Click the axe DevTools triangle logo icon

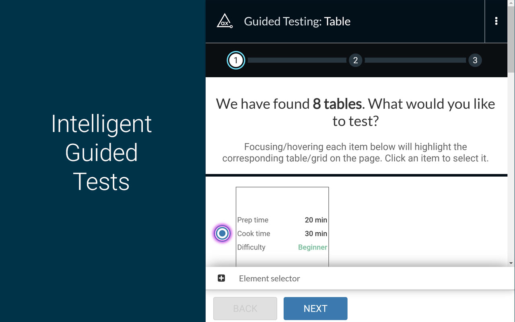point(225,21)
